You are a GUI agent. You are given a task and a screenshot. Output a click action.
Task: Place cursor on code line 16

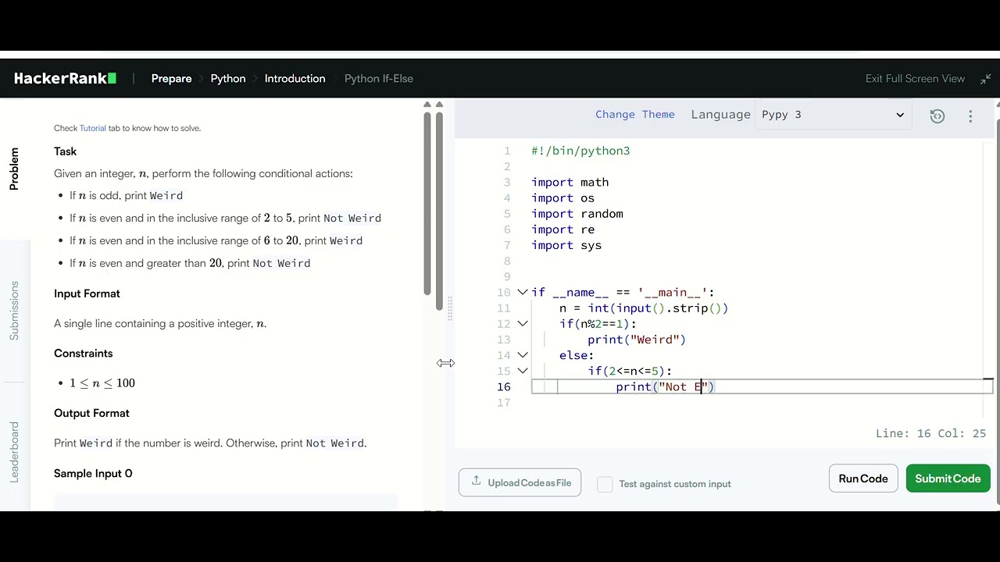(762, 386)
